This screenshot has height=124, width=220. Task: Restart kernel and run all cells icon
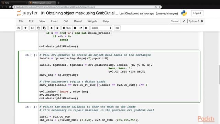[86, 28]
